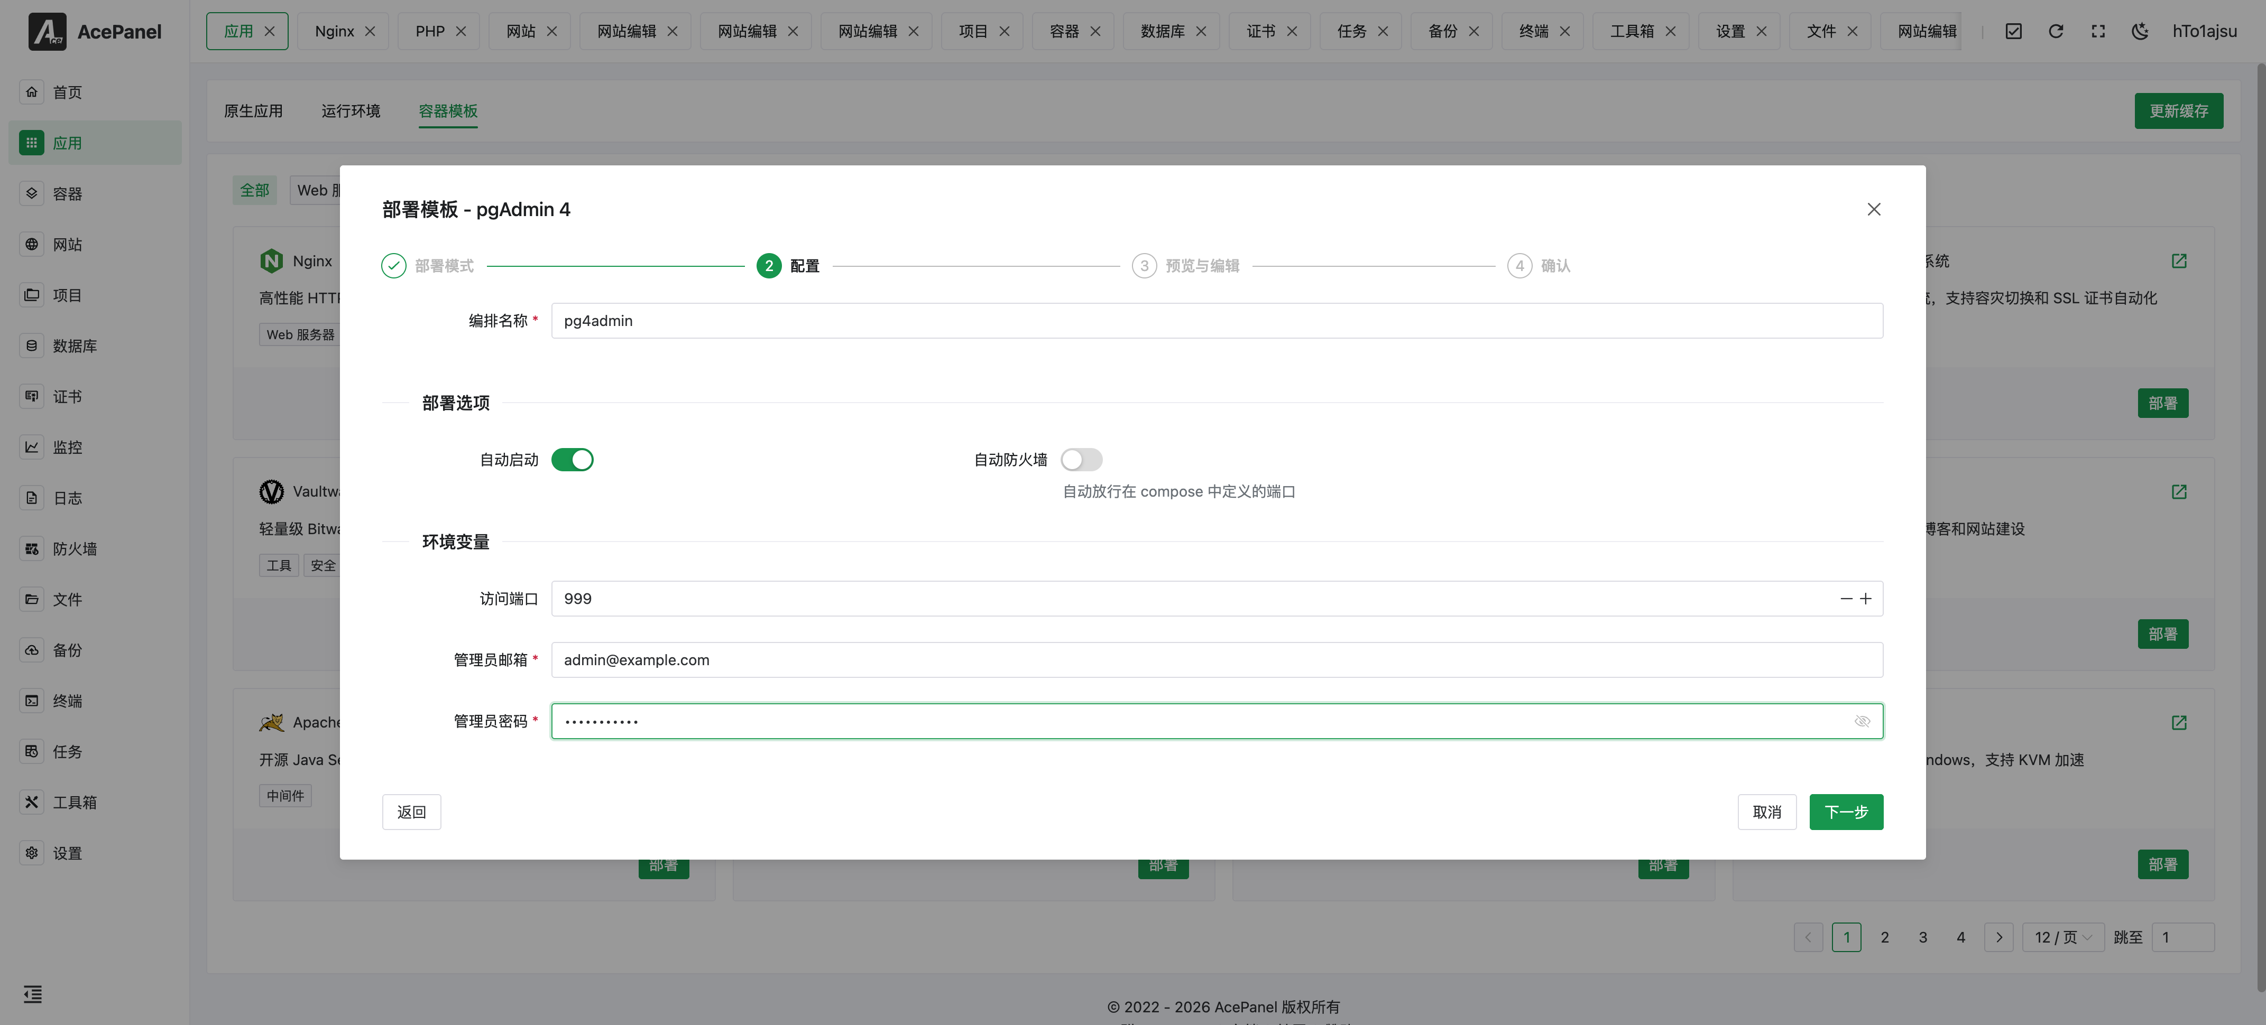Viewport: 2266px width, 1025px height.
Task: Switch to 运行环境 tab
Action: (x=350, y=111)
